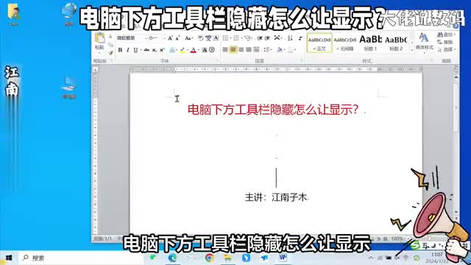
Task: Click the Decrease Indent icon
Action: pos(260,38)
